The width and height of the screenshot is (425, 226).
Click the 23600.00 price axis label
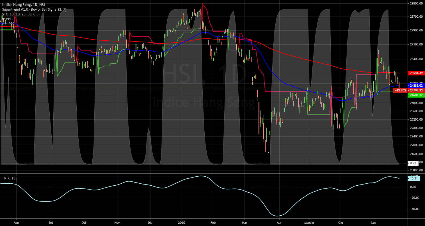pos(416,111)
